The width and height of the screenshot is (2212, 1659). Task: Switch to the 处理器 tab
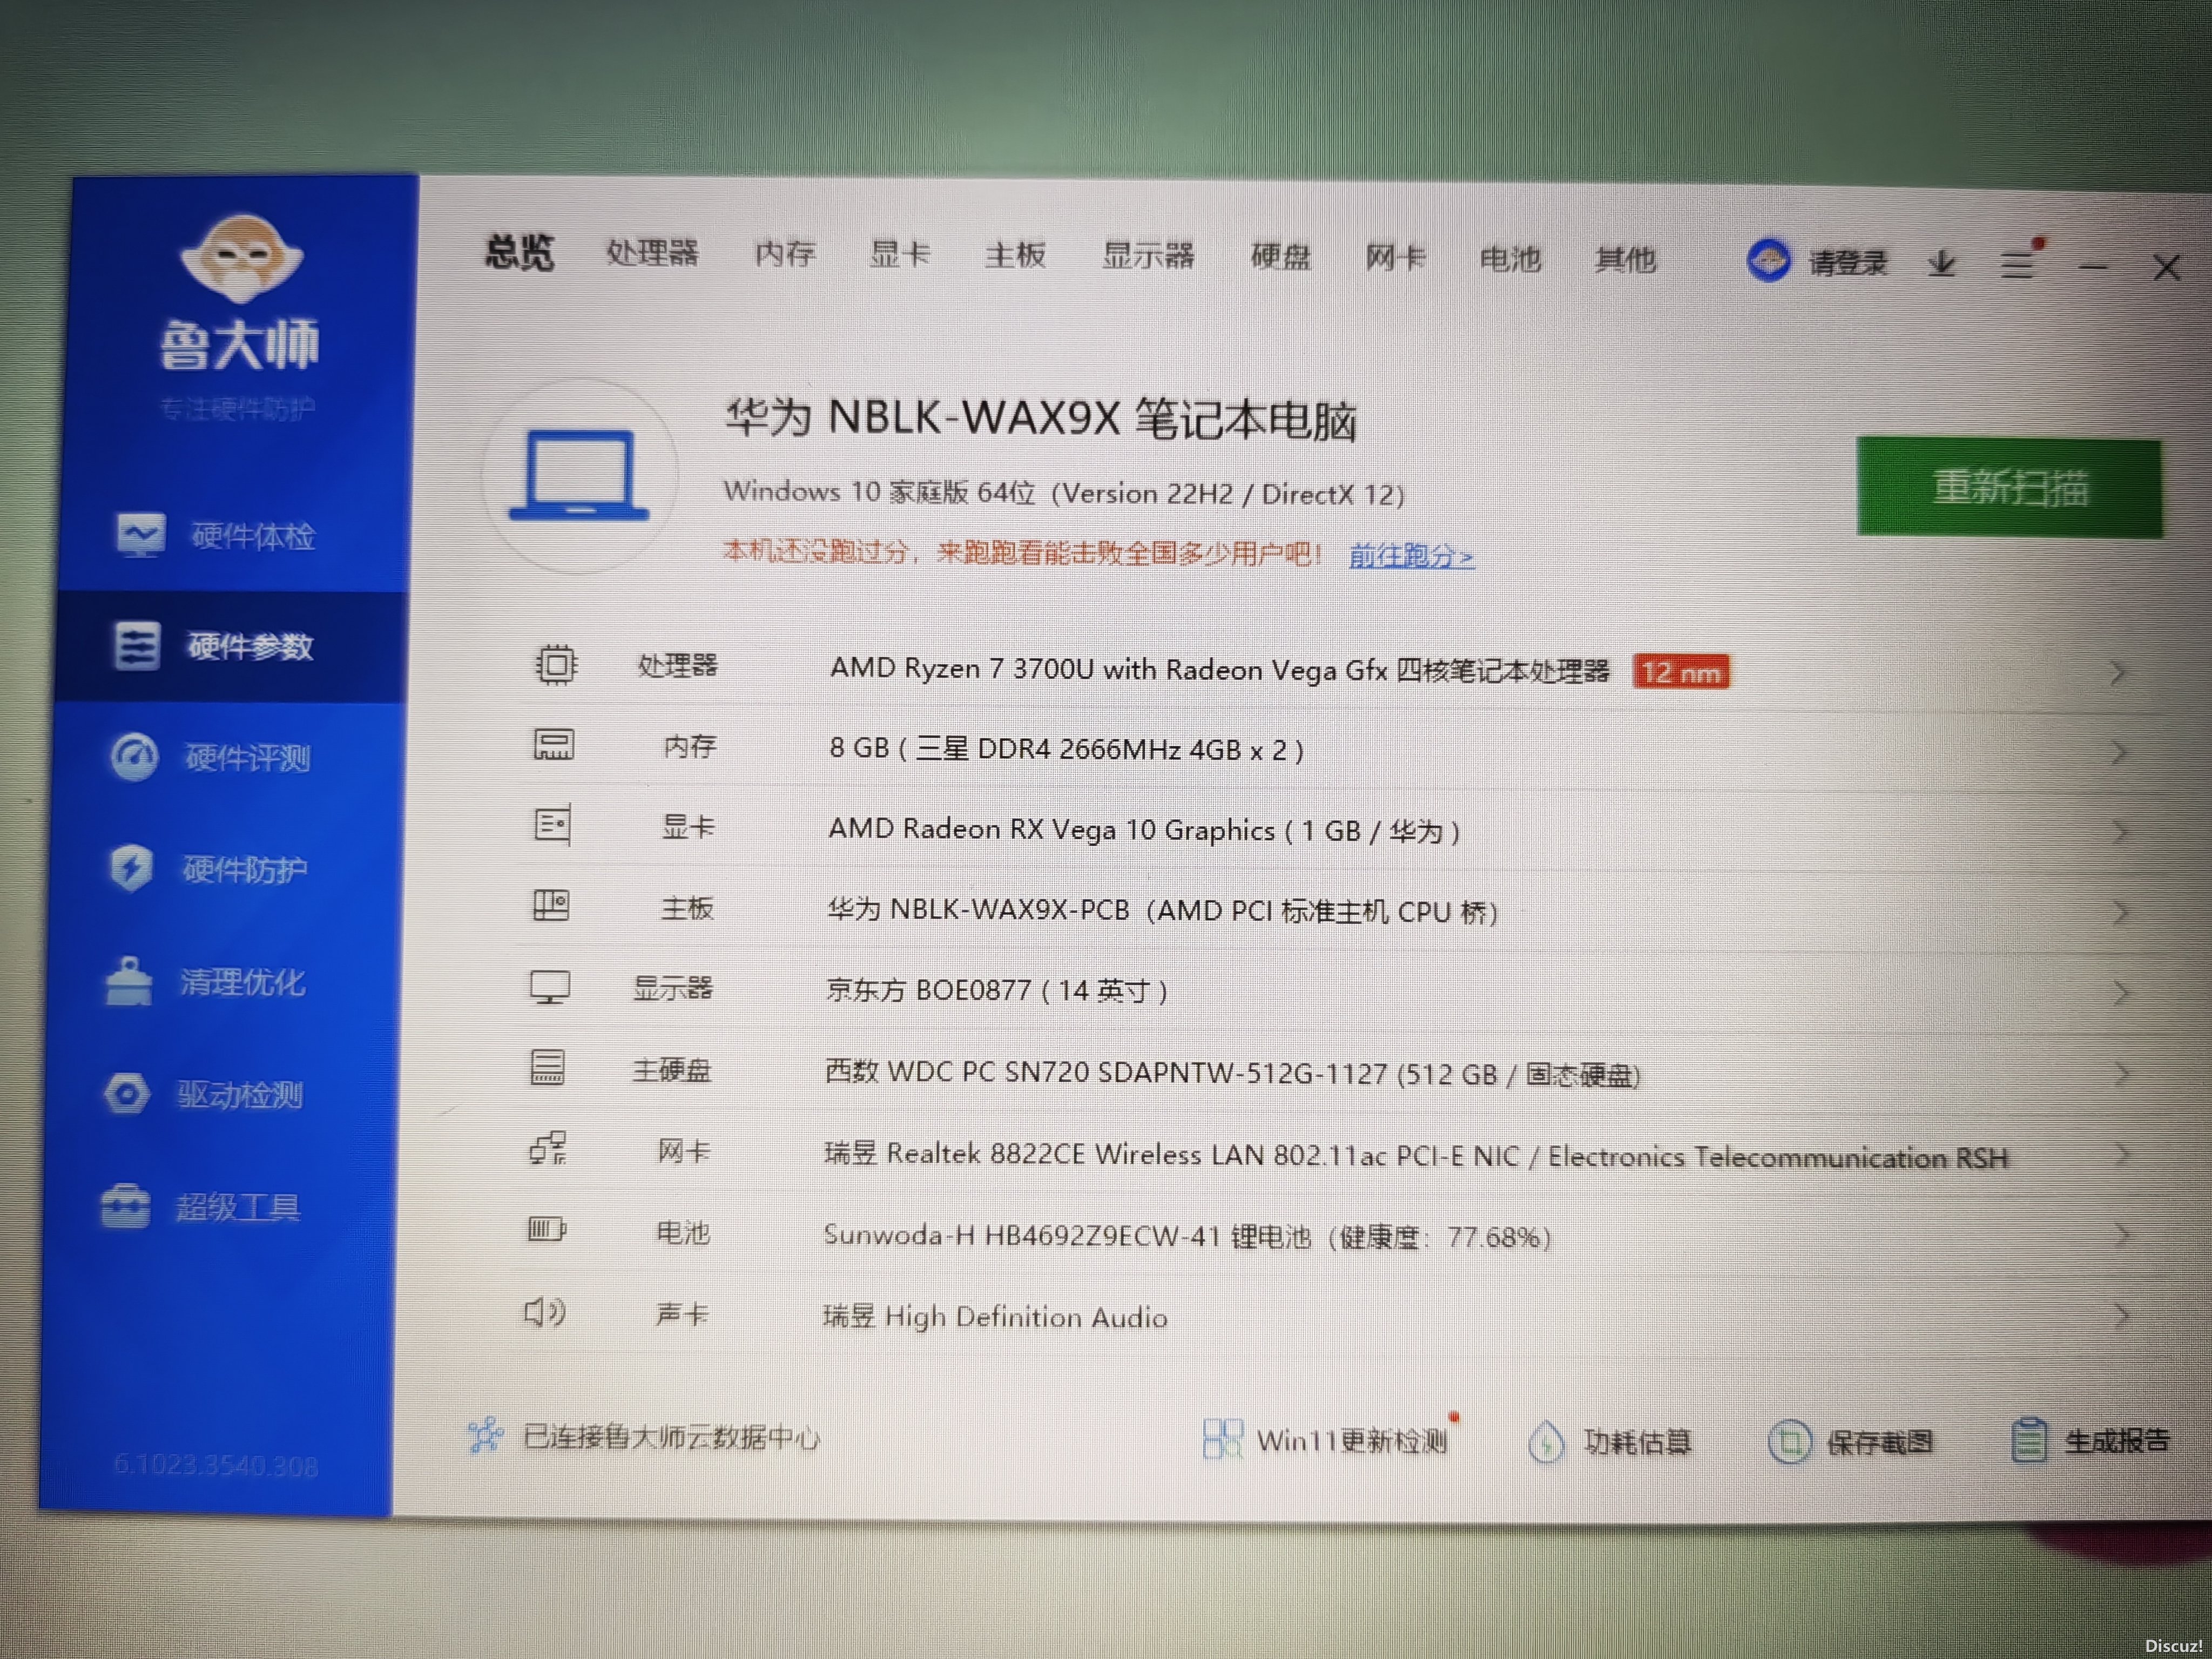[x=652, y=253]
